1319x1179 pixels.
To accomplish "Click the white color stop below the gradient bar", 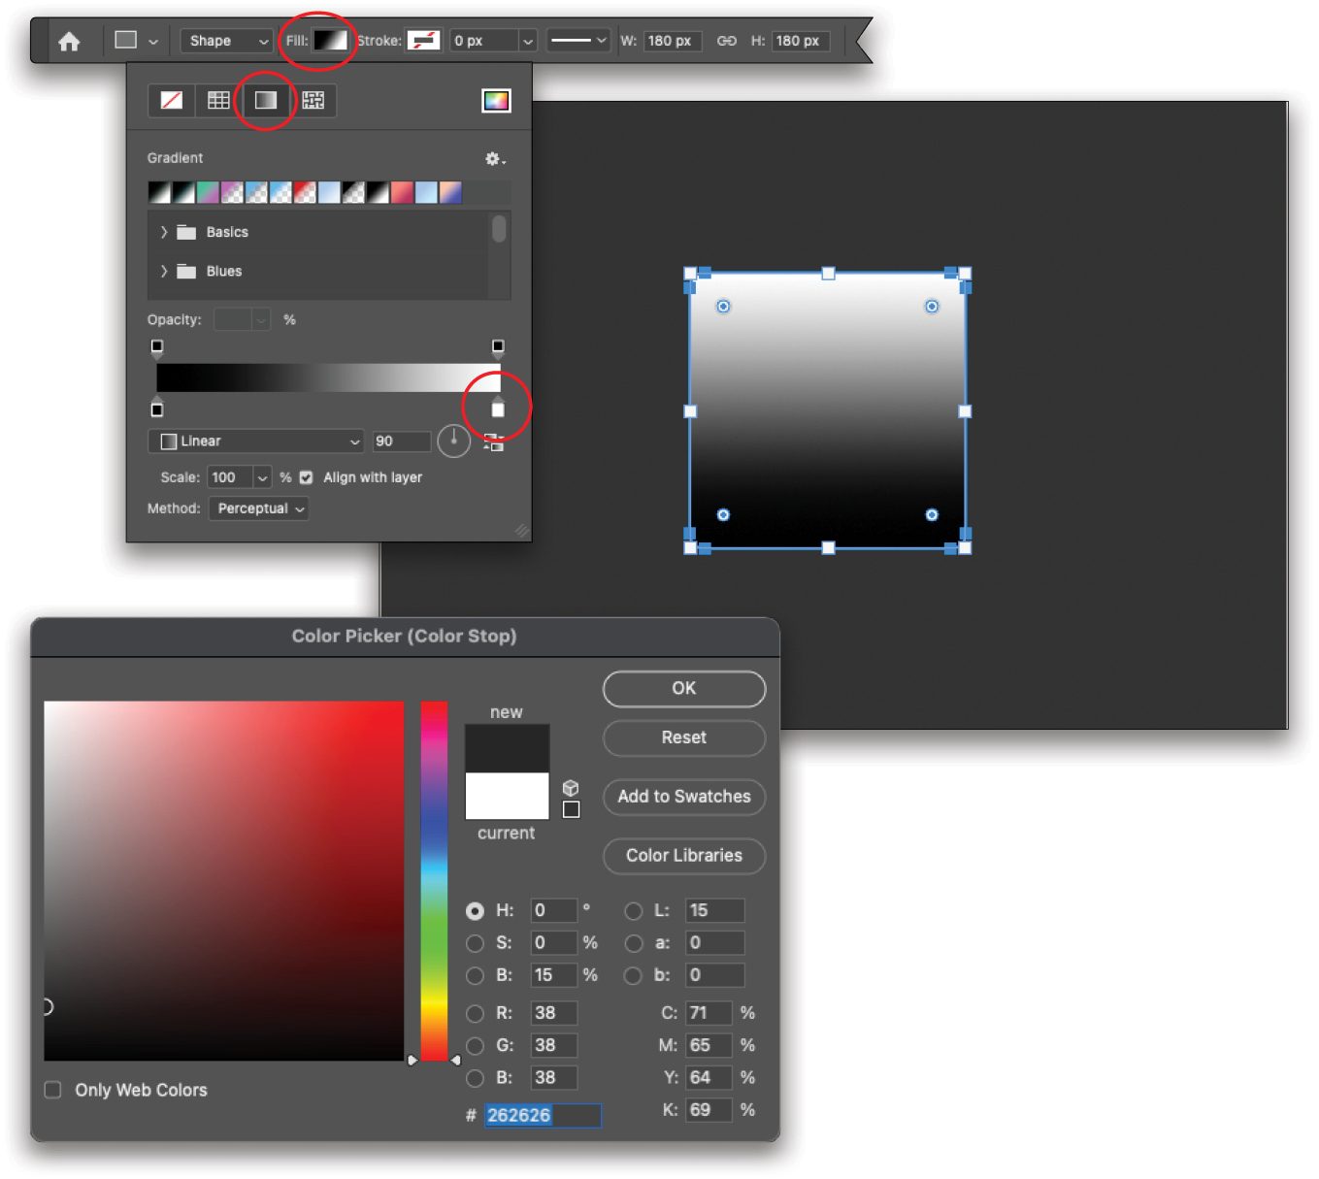I will point(498,409).
